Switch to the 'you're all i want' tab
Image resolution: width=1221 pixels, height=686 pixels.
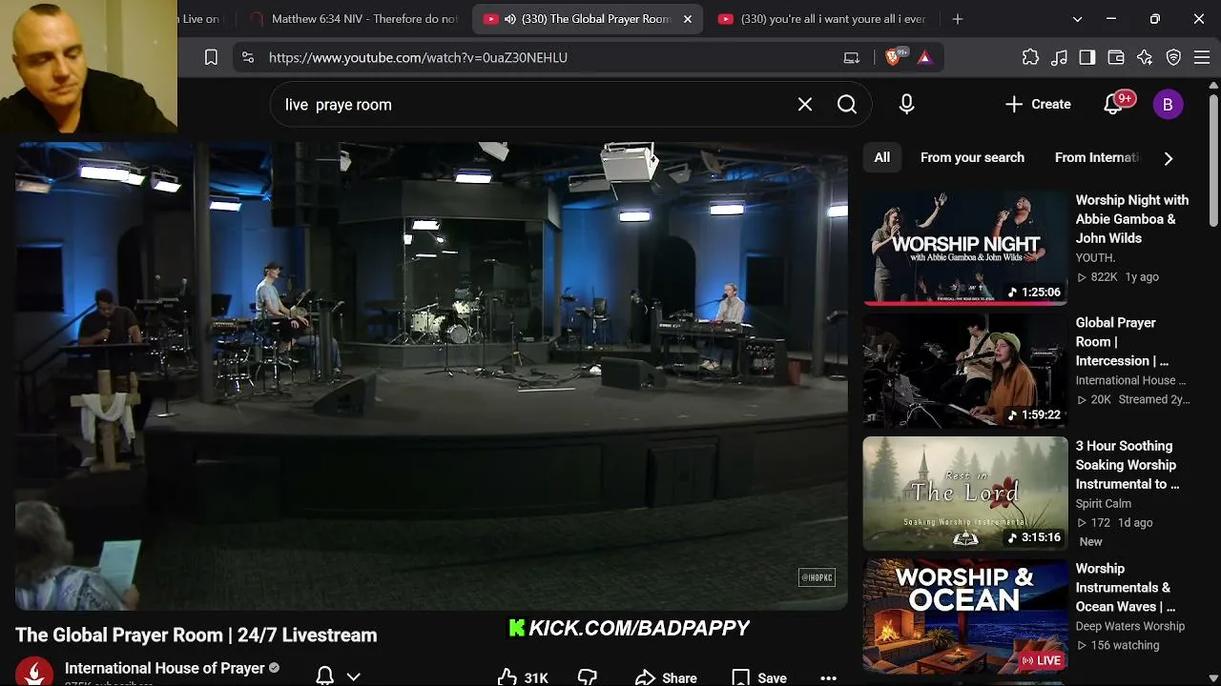coord(823,19)
